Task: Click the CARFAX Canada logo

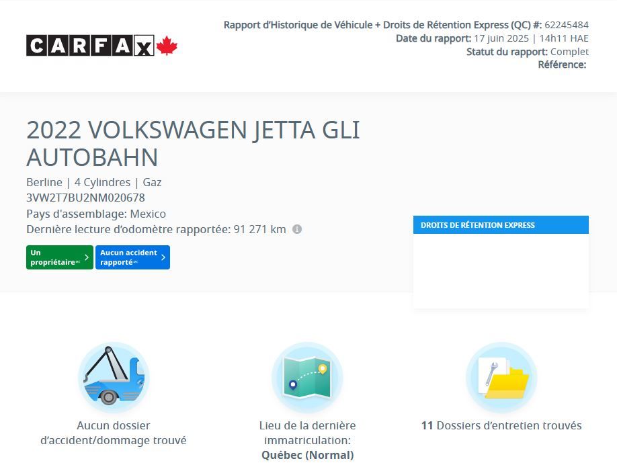Action: [x=102, y=46]
